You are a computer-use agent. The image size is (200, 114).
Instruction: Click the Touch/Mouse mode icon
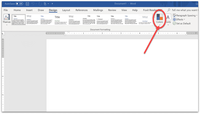(45, 4)
